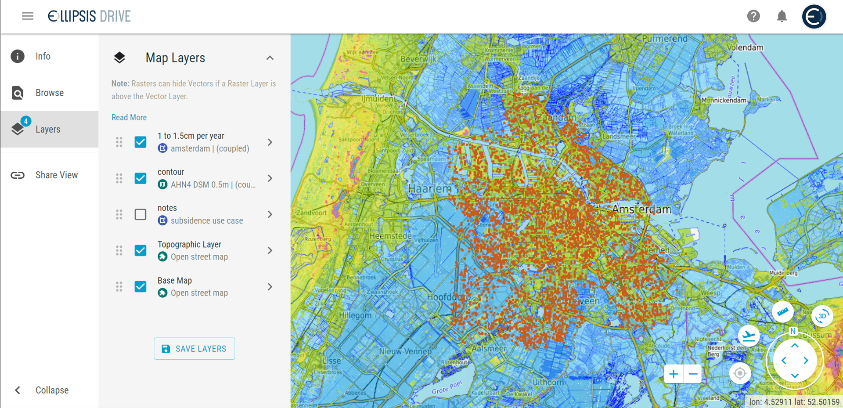Screen dimensions: 843x408
Task: Collapse the Map Layers panel chevron
Action: (x=270, y=58)
